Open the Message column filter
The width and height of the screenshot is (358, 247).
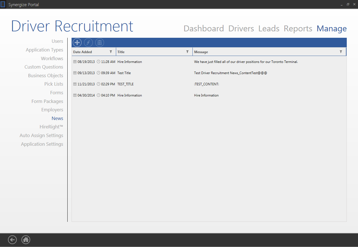[341, 52]
